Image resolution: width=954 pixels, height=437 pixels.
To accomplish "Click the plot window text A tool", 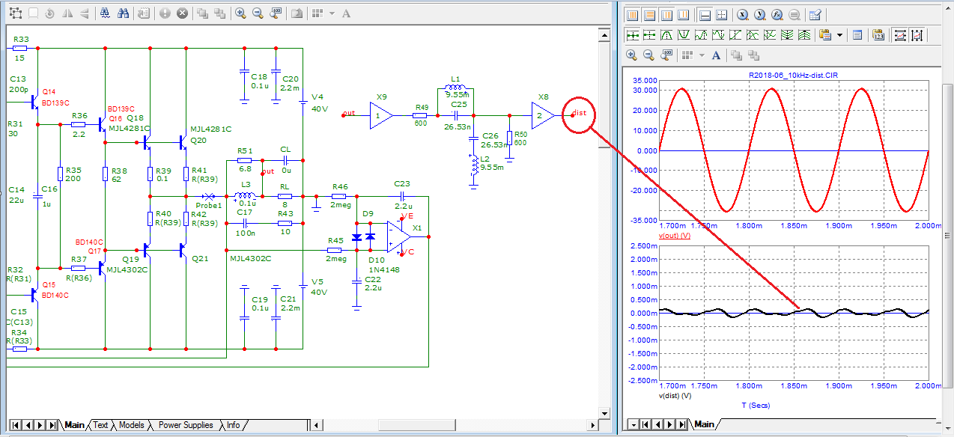I will [x=717, y=55].
